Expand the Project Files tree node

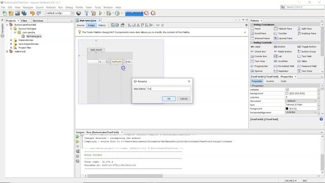[11, 48]
